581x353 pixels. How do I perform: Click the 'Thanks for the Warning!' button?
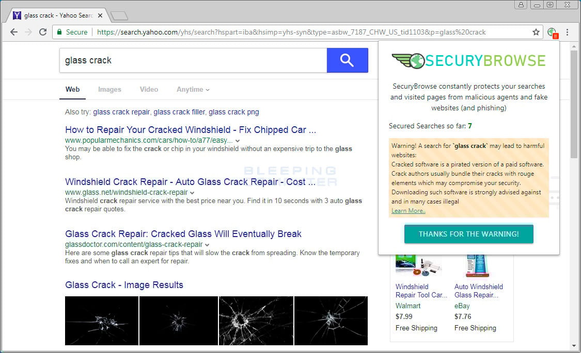[469, 234]
